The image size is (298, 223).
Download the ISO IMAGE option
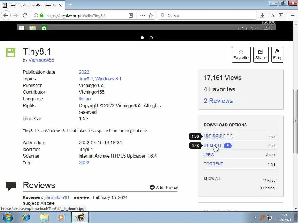point(214,136)
